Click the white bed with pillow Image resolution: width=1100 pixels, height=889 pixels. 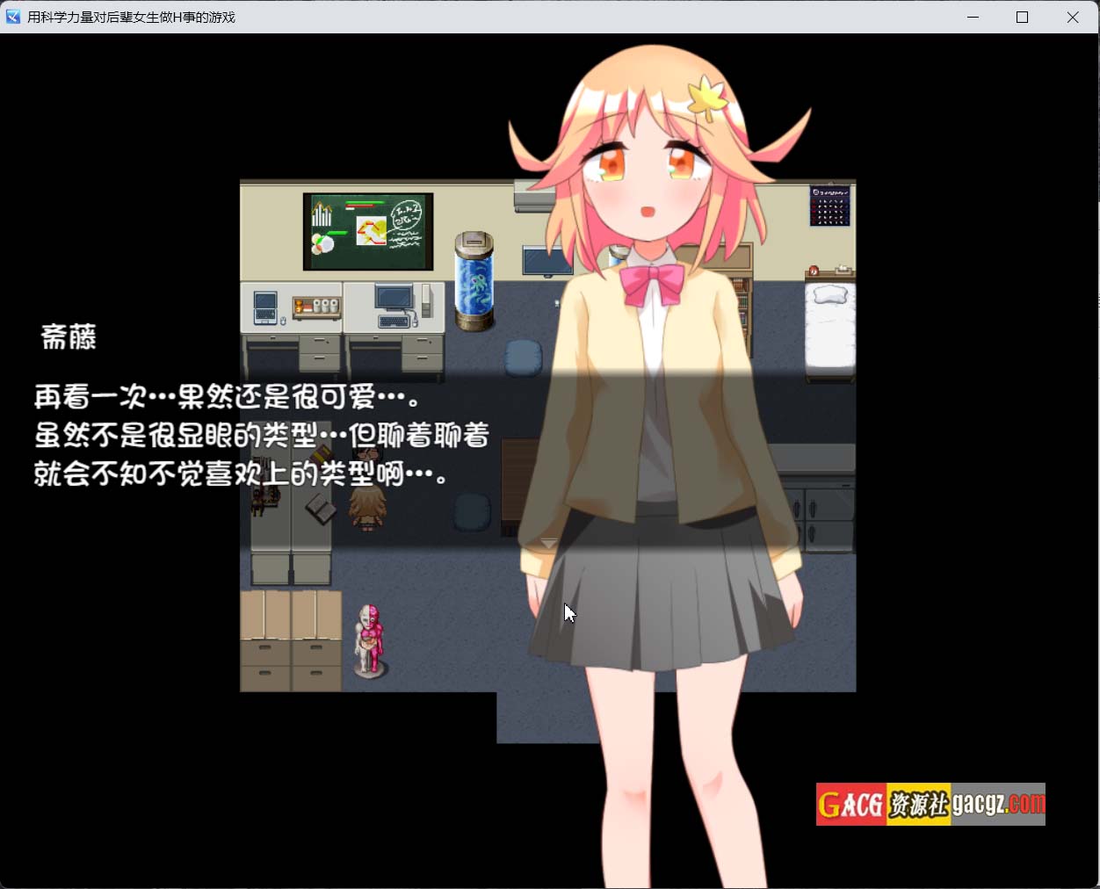coord(829,327)
